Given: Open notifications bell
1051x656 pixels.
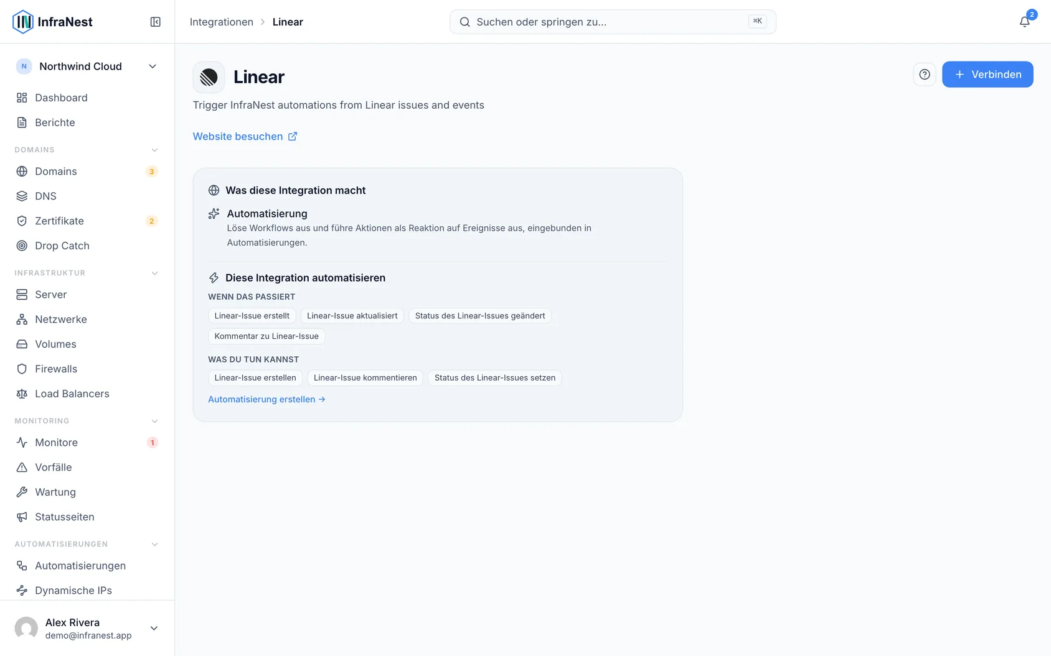Looking at the screenshot, I should [x=1024, y=22].
